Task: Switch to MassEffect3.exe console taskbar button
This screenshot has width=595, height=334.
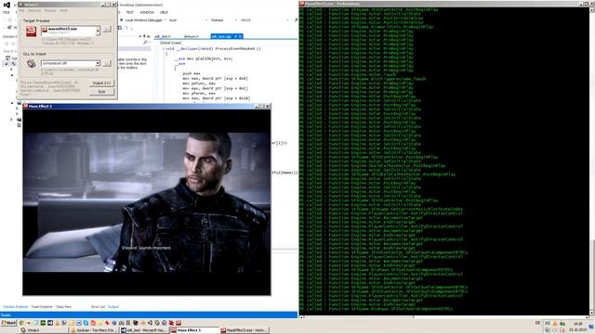Action: point(245,330)
